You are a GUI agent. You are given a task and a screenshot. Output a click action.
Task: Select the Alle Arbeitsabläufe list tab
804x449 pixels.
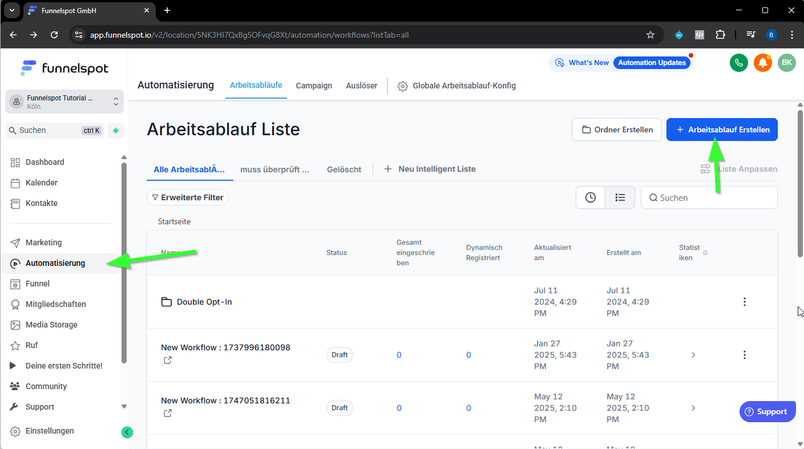189,169
